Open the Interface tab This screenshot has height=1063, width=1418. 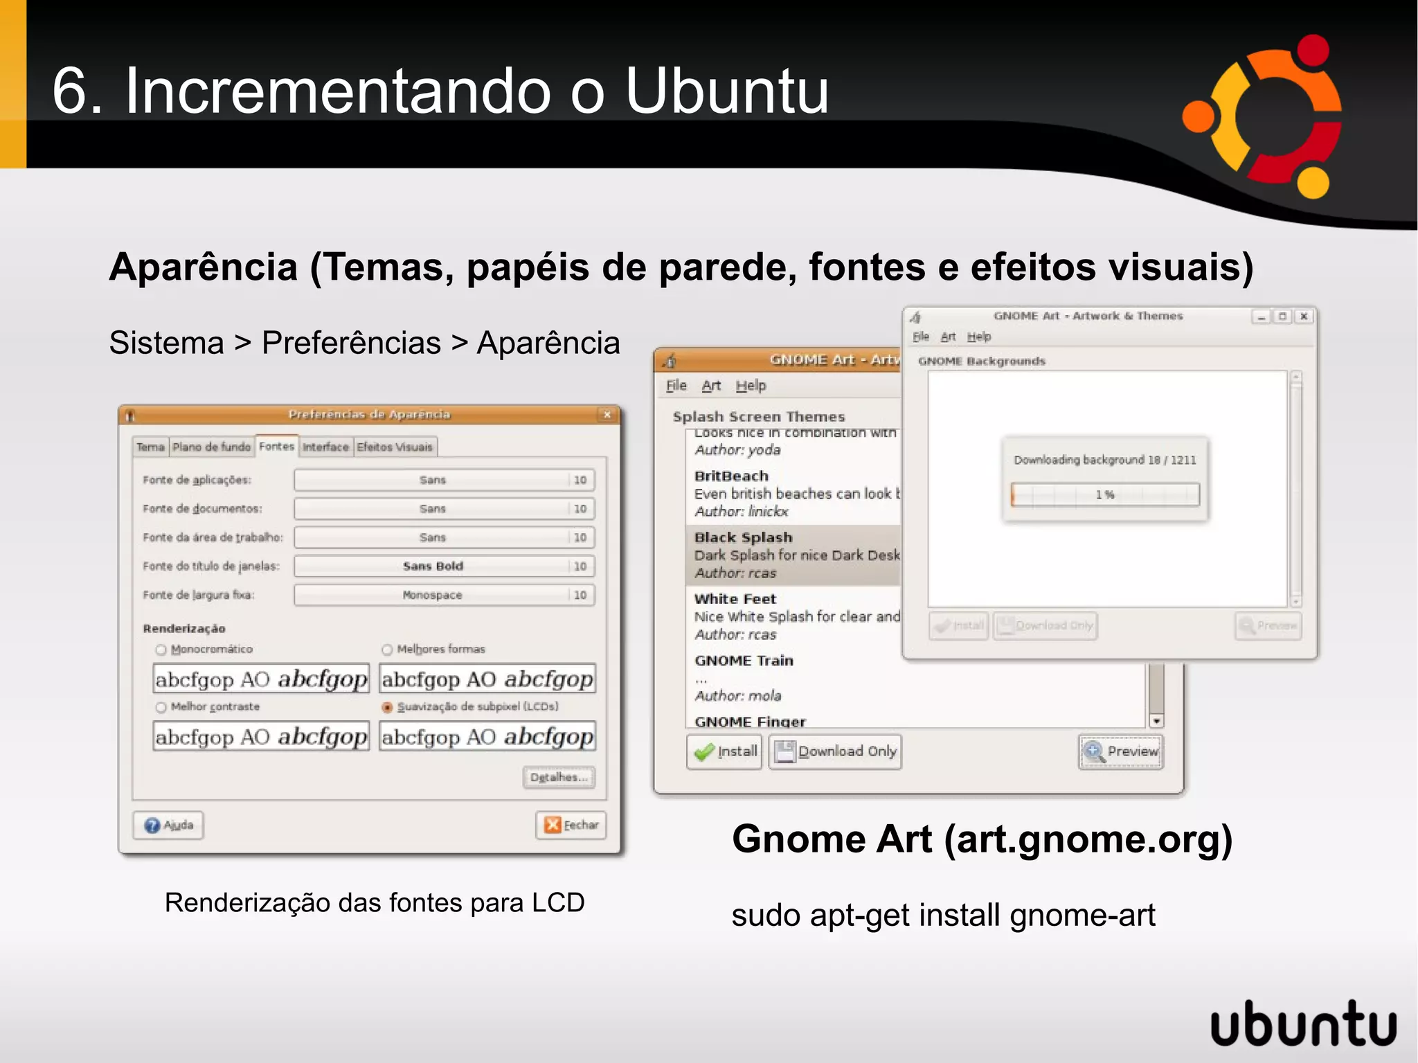(325, 447)
